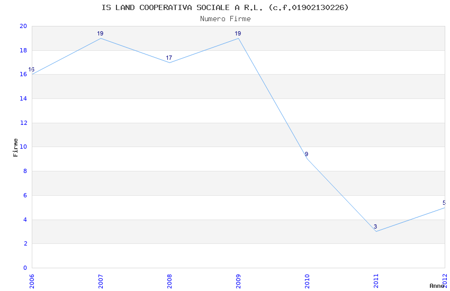Click the x-axis year 2011

click(x=376, y=281)
